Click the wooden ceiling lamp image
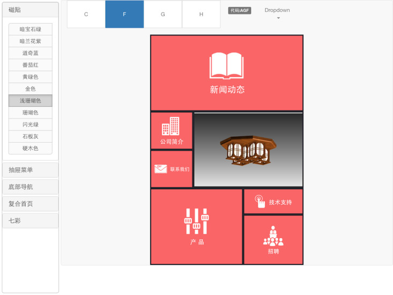The width and height of the screenshot is (393, 295). pos(248,150)
